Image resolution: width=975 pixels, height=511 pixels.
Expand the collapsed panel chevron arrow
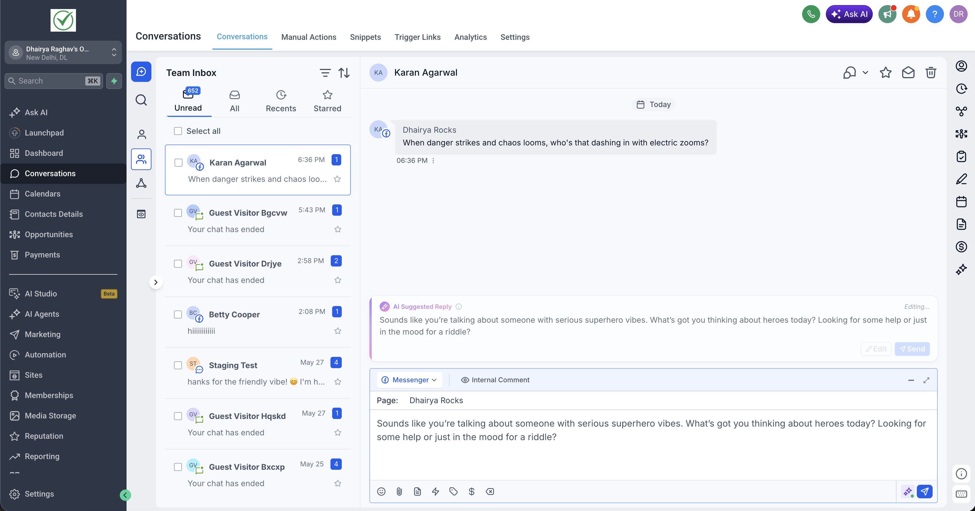(156, 282)
